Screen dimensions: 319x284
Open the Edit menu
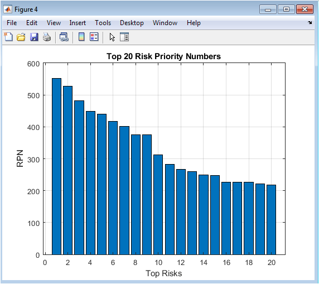pos(32,23)
